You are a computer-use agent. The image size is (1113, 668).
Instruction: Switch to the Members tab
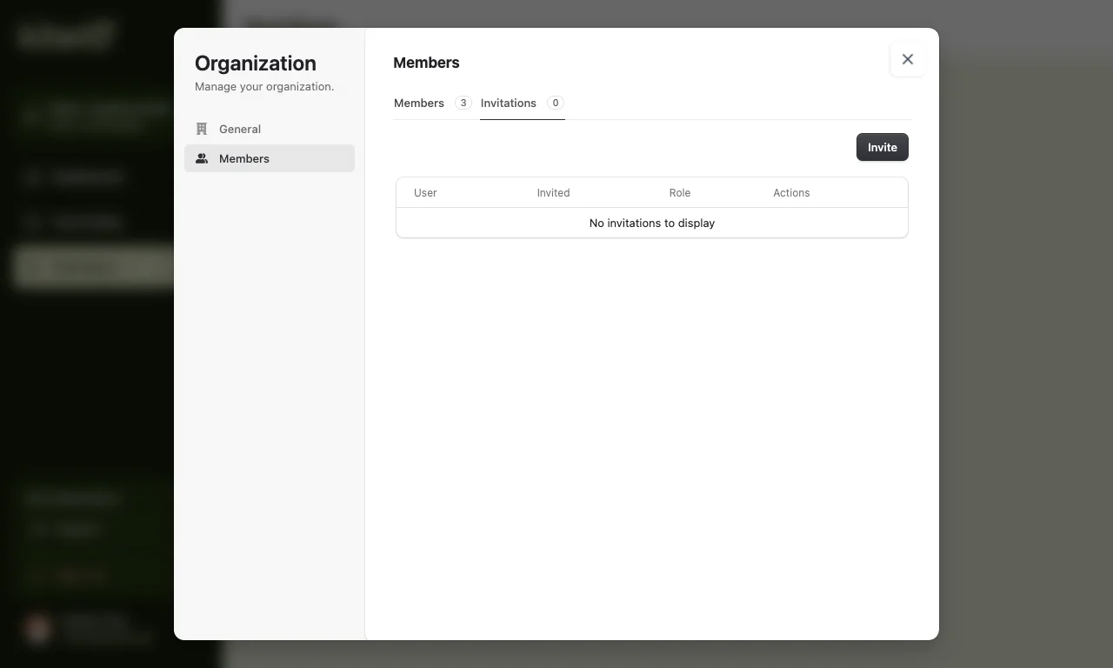(419, 103)
